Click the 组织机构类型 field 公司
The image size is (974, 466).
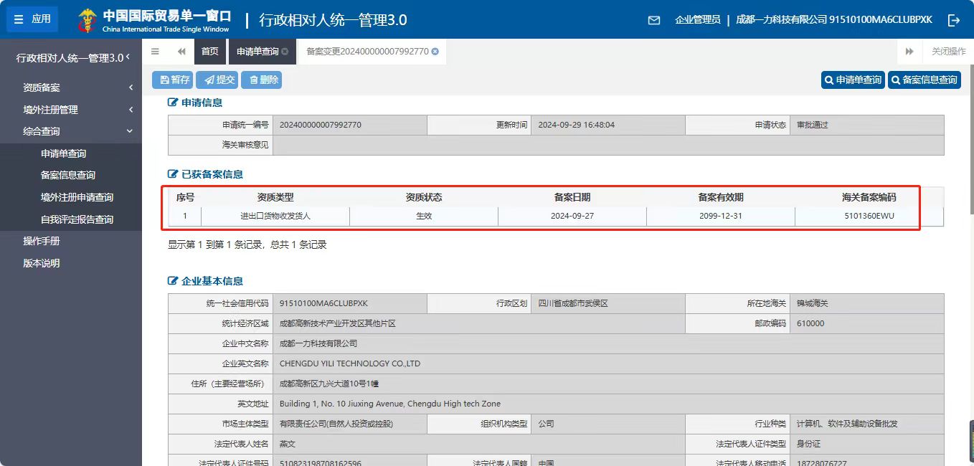(x=608, y=424)
